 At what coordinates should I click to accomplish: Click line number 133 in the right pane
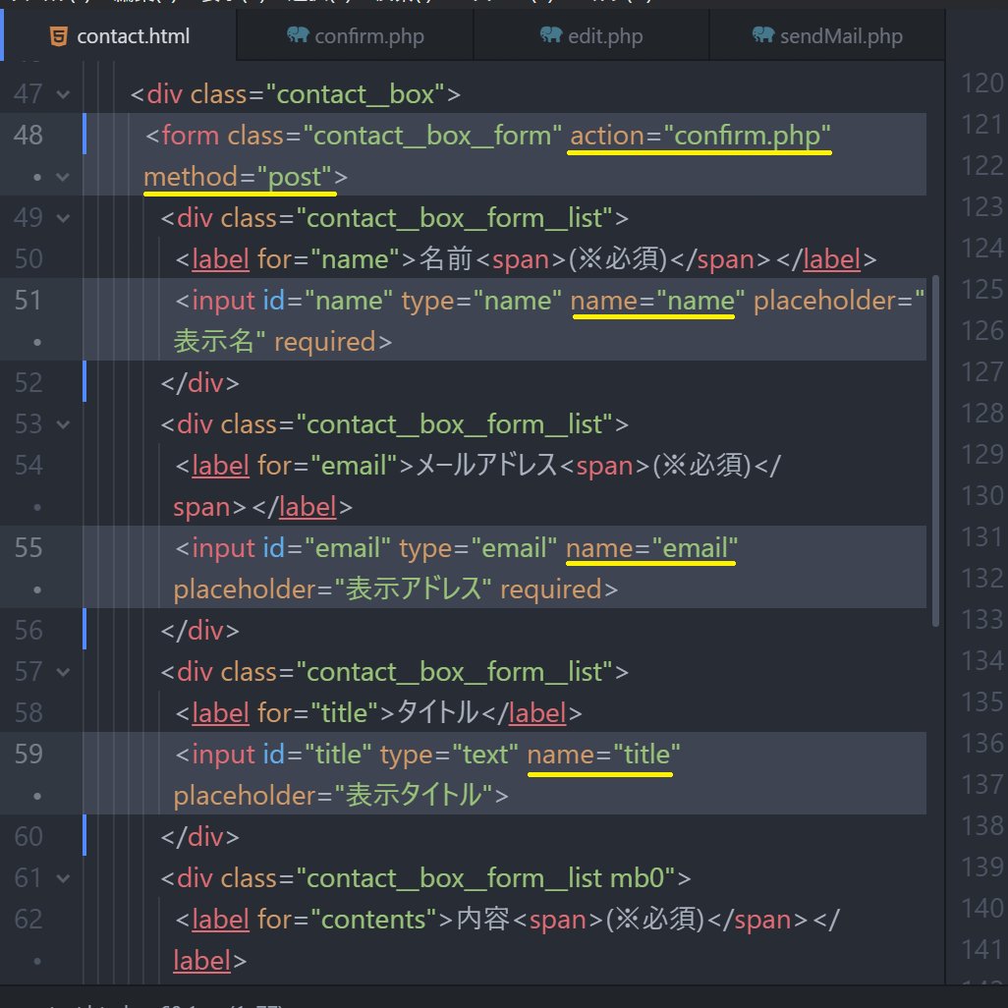[982, 619]
